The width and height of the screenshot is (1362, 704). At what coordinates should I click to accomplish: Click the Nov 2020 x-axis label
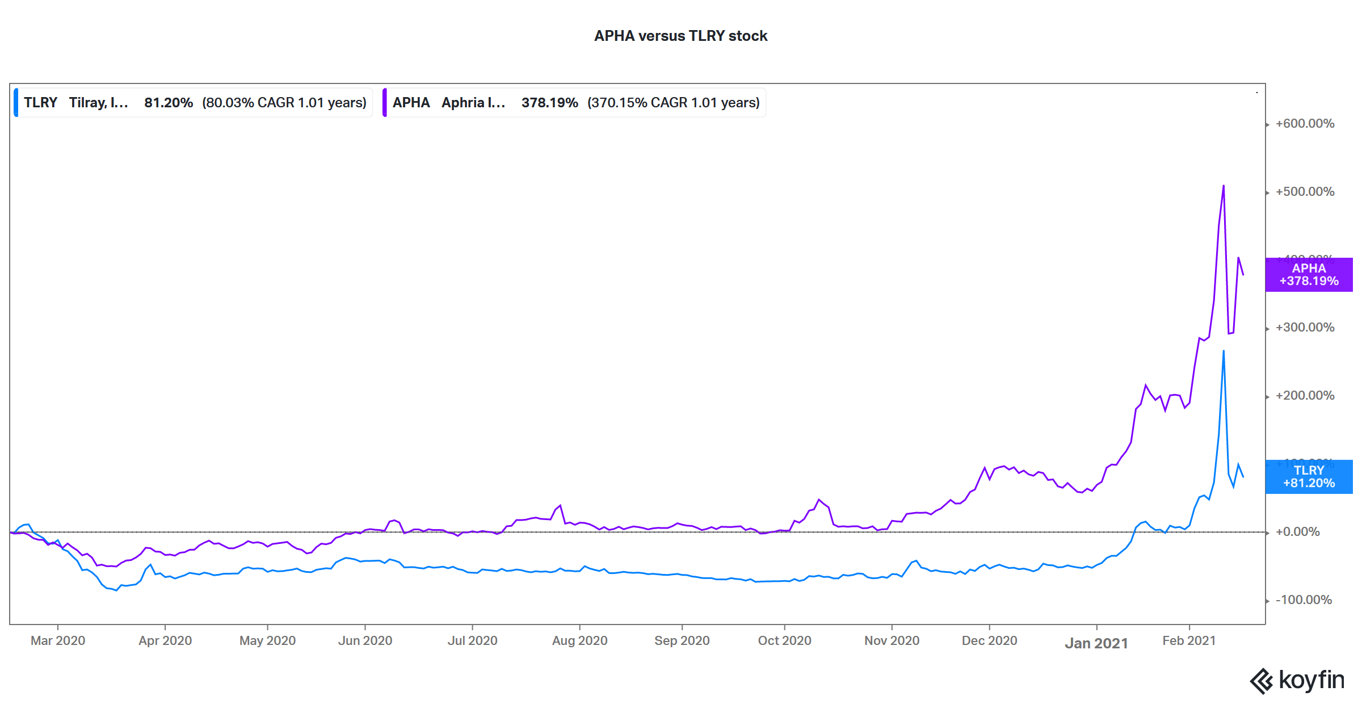point(892,641)
